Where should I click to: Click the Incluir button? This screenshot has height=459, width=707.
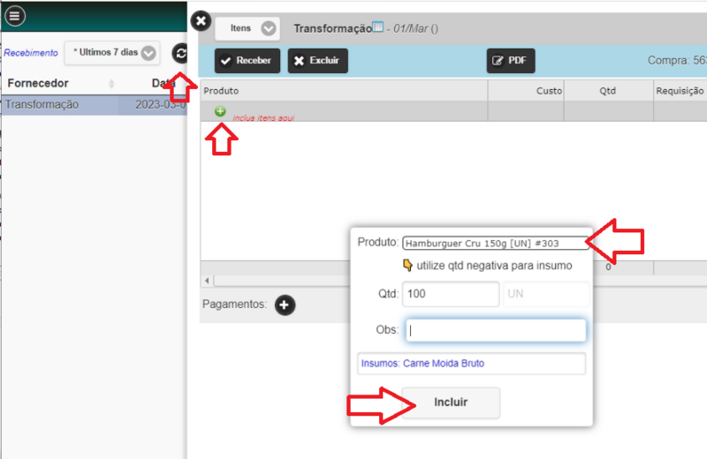[451, 403]
